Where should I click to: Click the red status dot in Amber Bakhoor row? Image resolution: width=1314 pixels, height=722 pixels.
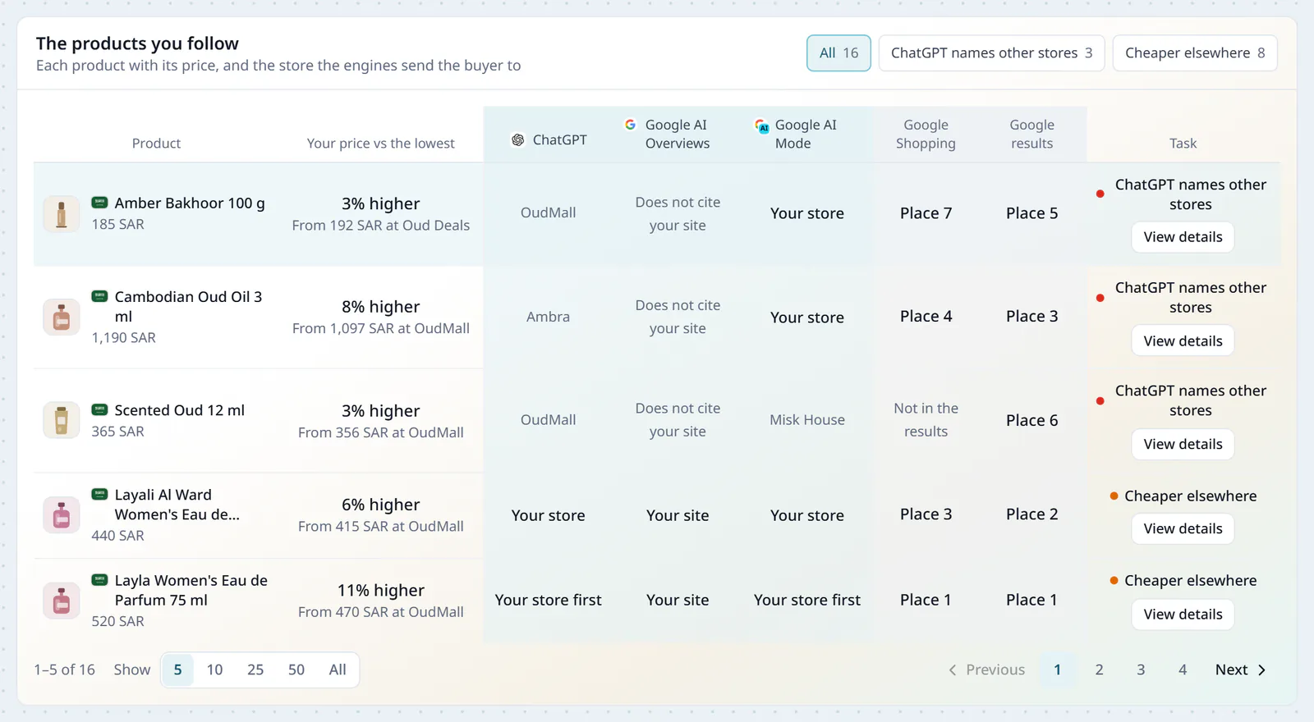(x=1100, y=194)
